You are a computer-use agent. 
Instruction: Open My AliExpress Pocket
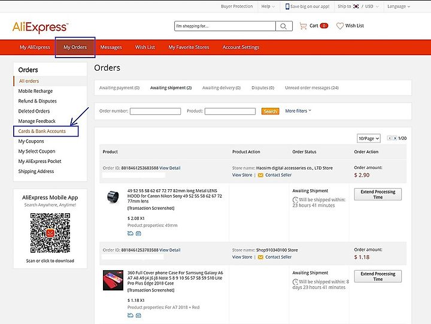tap(40, 161)
